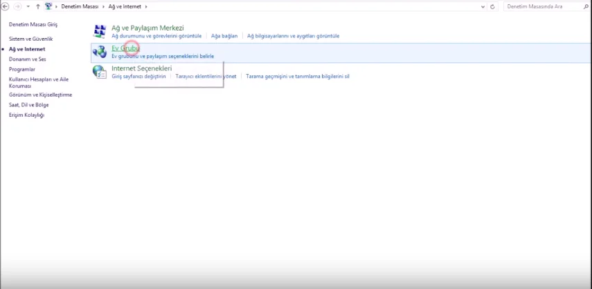Click the Ağ ve Paylaşım Merkezi icon
The height and width of the screenshot is (289, 592).
click(x=100, y=32)
